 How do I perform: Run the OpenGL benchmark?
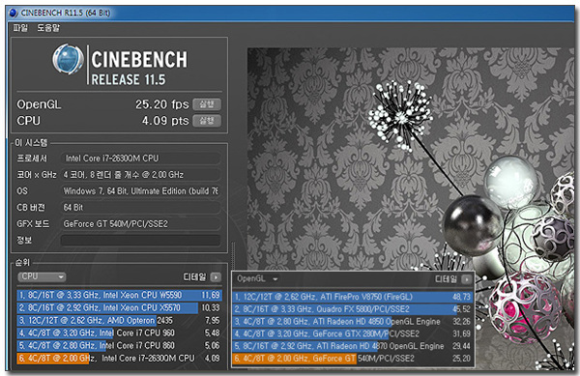(x=207, y=104)
